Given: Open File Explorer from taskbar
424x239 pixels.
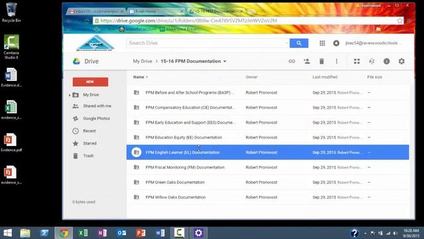Looking at the screenshot, I should click(x=25, y=233).
